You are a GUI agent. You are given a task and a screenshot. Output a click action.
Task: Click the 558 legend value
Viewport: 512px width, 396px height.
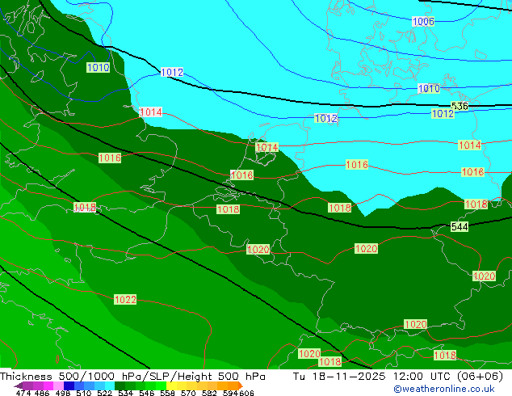tap(167, 393)
